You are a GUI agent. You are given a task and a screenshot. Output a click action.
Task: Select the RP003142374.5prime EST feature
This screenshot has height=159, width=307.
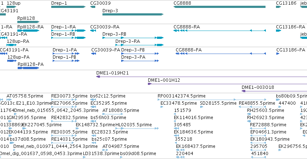coord(212,100)
